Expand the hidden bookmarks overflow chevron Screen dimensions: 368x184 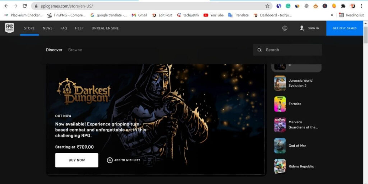[x=332, y=15]
